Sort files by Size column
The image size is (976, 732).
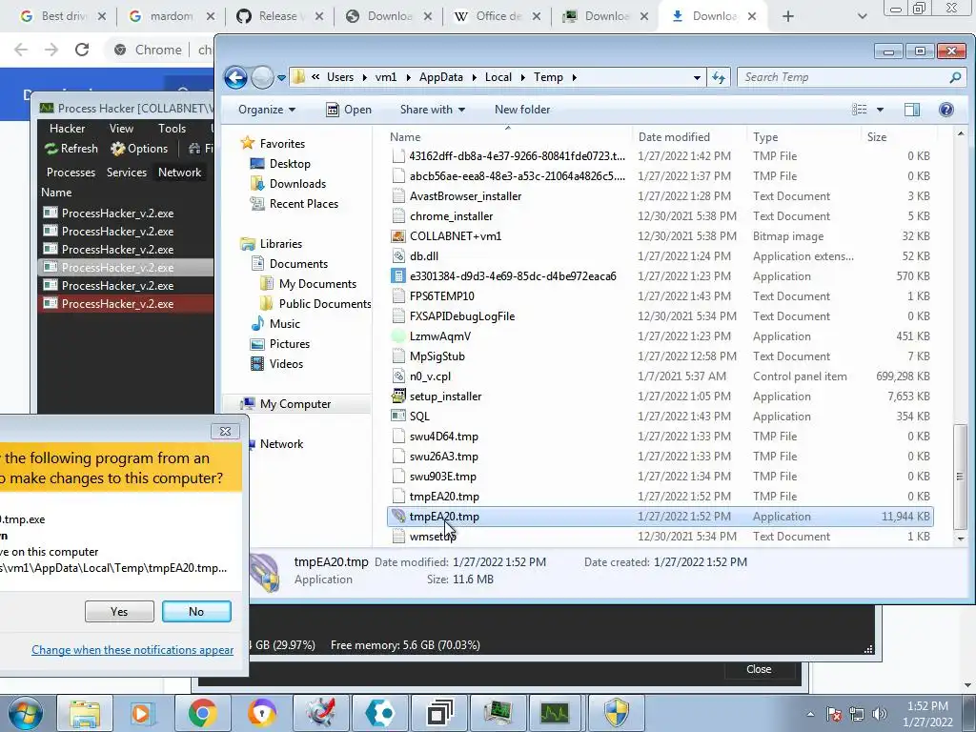tap(877, 137)
